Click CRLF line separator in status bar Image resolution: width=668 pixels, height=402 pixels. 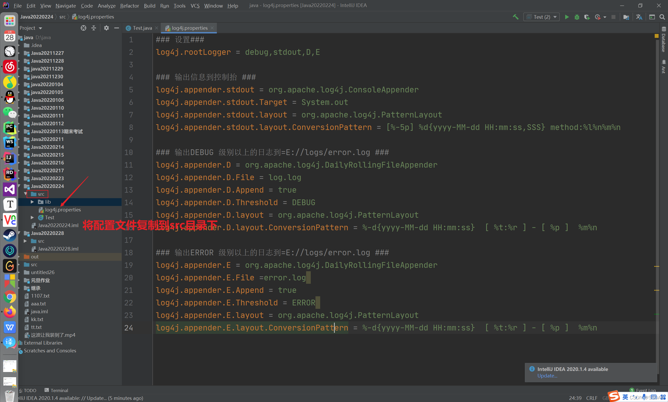tap(592, 398)
